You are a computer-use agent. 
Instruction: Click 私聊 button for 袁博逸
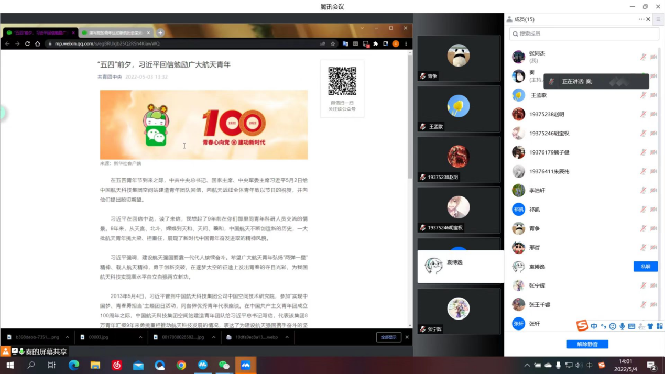tap(645, 267)
